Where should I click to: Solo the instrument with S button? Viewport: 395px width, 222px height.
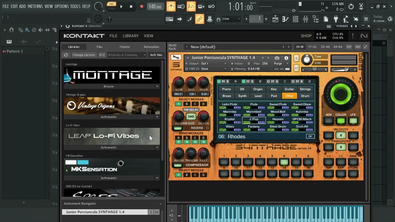(296, 58)
